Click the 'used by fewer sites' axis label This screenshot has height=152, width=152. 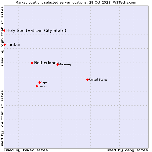[26, 150]
